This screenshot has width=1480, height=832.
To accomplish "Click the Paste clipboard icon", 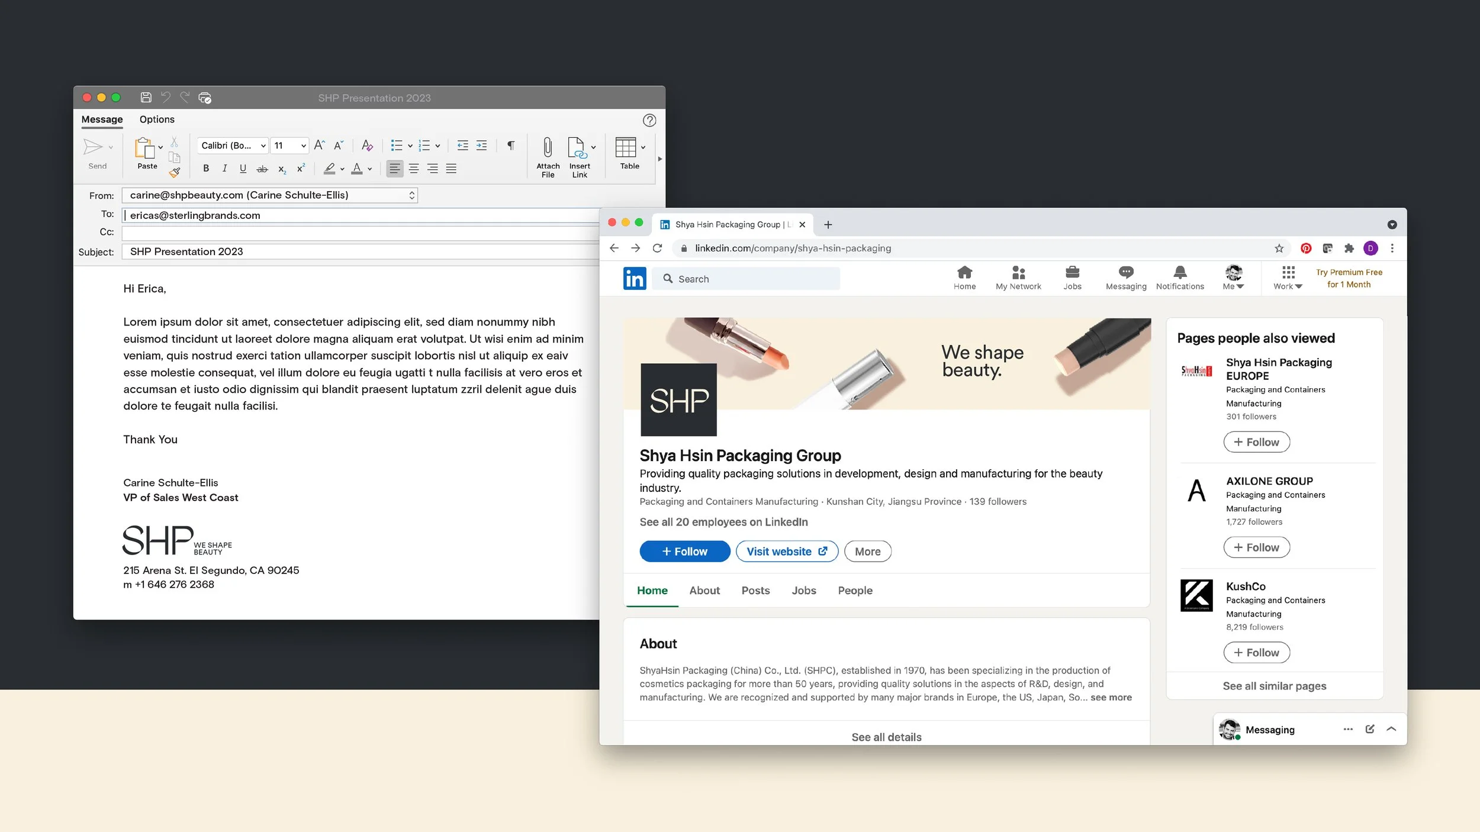I will (x=144, y=148).
